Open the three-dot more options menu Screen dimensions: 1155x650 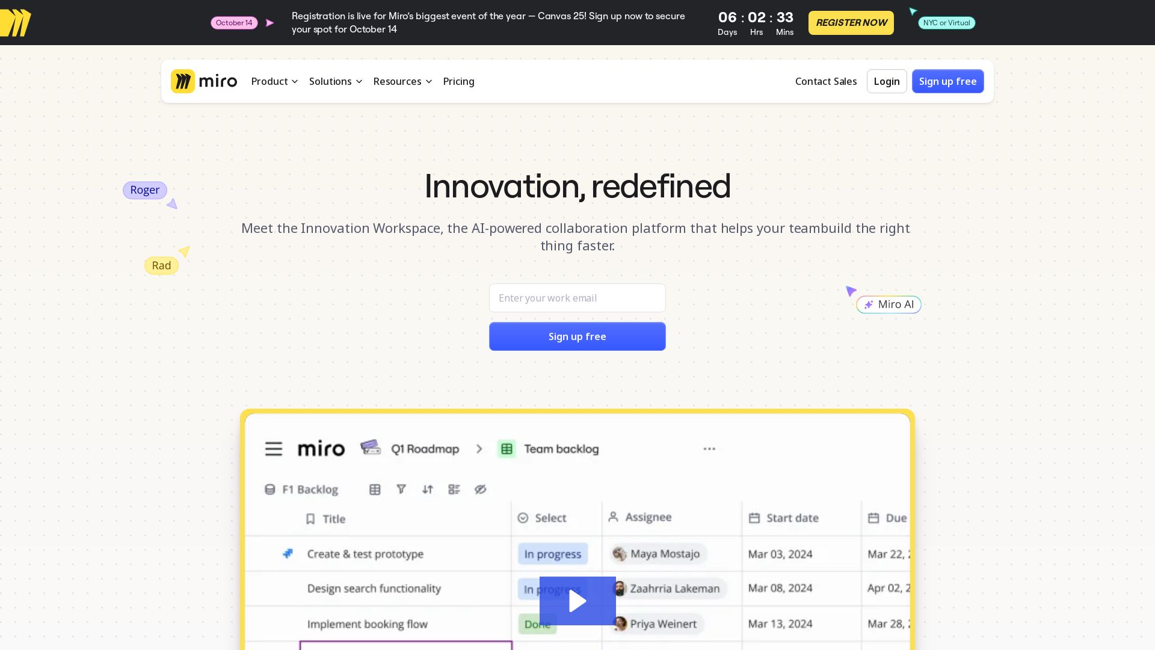709,449
